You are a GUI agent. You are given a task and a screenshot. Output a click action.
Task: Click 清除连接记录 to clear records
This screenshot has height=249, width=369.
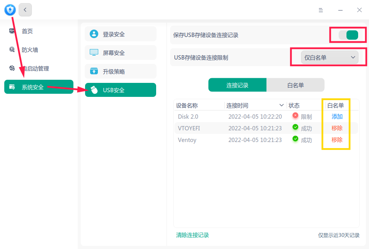[x=192, y=235]
